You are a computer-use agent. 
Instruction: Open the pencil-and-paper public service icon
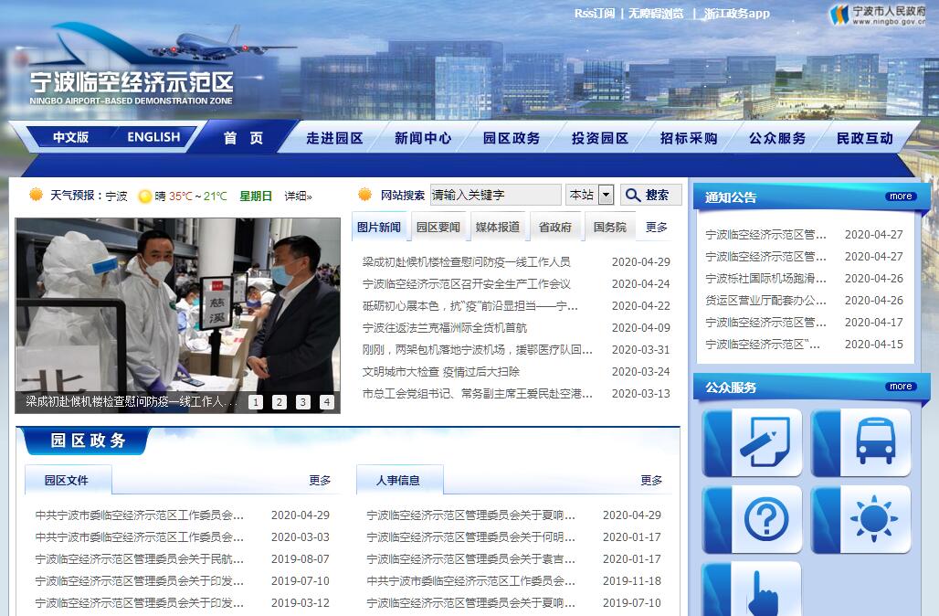pyautogui.click(x=752, y=442)
